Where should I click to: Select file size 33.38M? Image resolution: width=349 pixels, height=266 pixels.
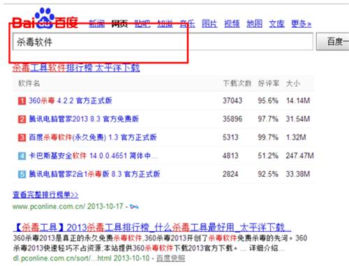pyautogui.click(x=298, y=174)
